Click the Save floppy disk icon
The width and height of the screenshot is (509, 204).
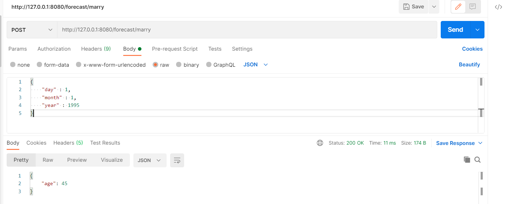406,7
